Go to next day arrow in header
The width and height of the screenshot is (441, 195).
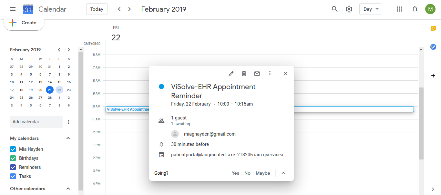point(129,9)
